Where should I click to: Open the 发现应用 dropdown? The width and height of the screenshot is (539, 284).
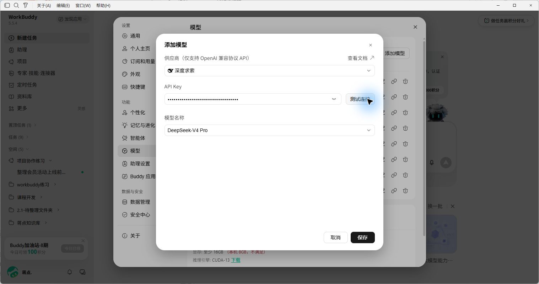(x=73, y=19)
